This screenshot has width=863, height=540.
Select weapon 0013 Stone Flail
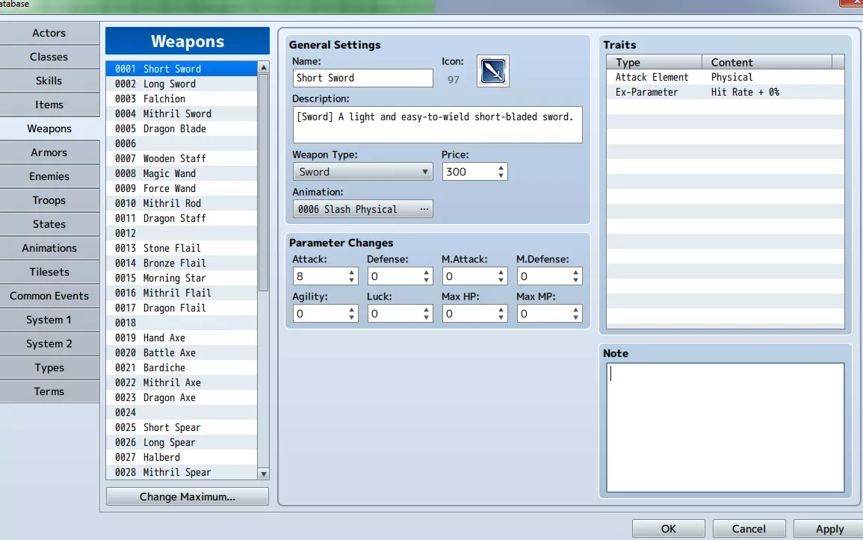tap(181, 248)
